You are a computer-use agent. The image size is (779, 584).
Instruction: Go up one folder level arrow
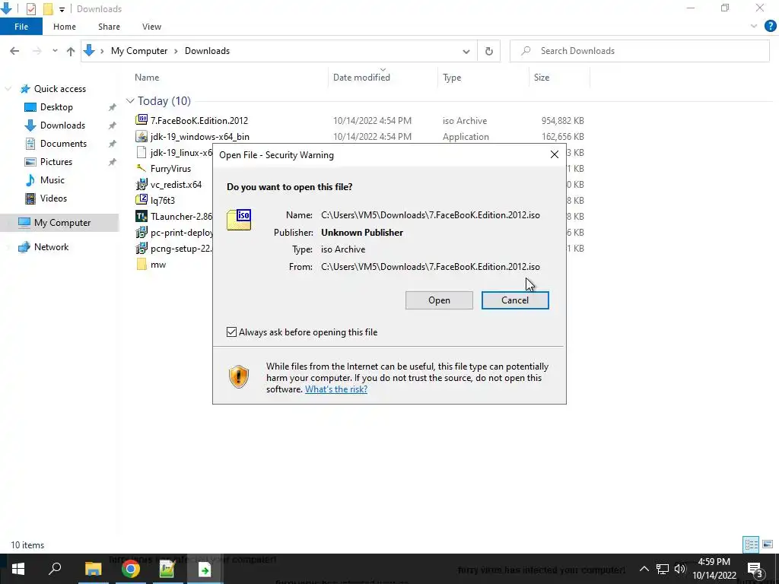coord(71,51)
